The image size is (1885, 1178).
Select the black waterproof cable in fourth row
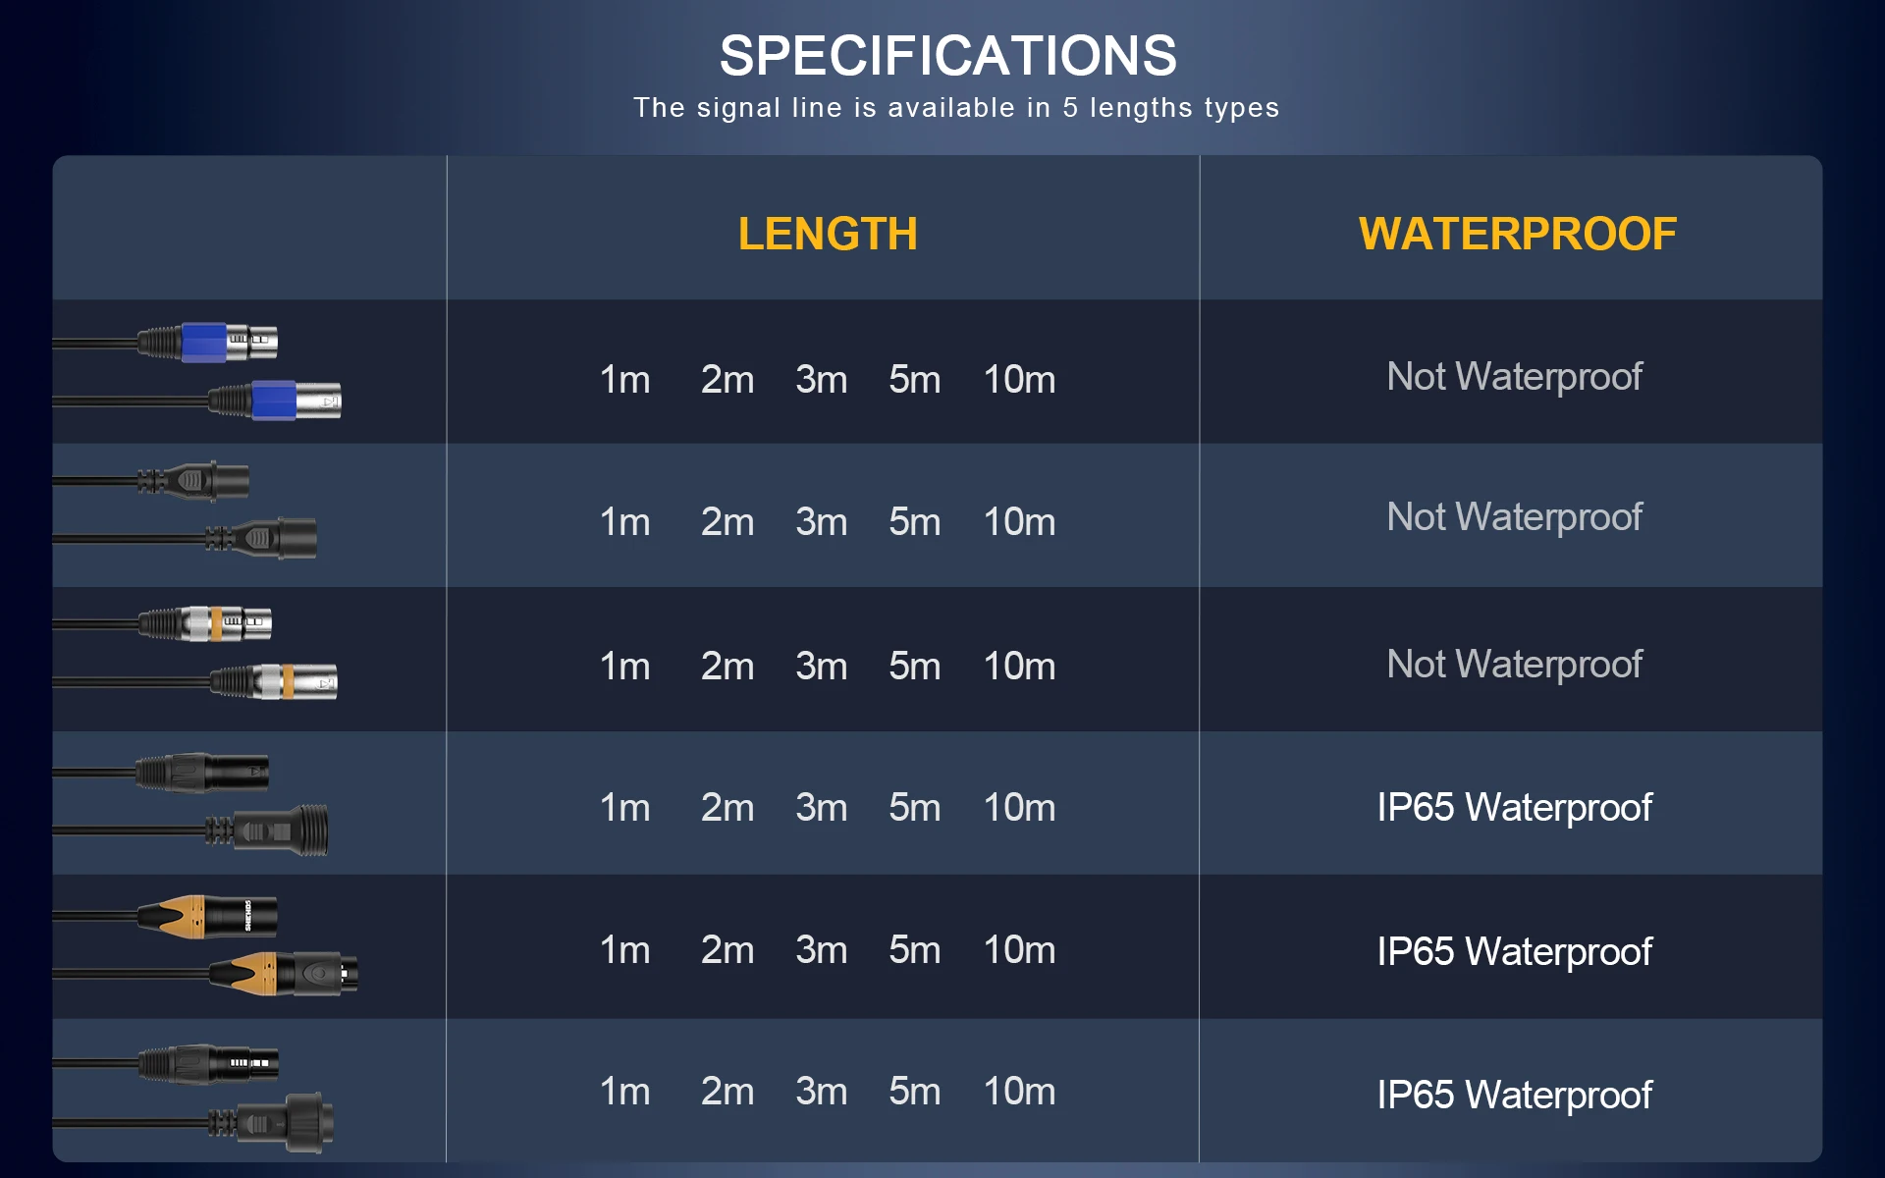coord(191,804)
